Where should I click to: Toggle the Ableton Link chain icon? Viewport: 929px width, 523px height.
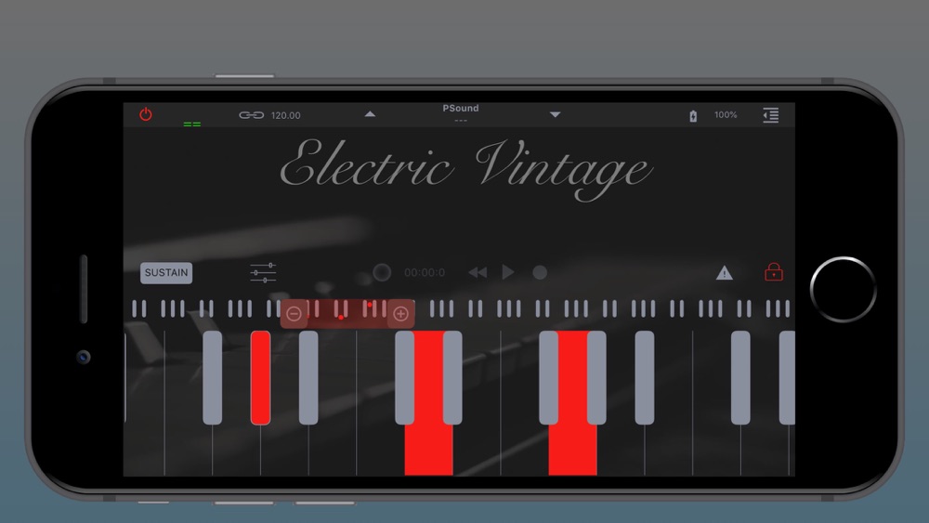[251, 115]
